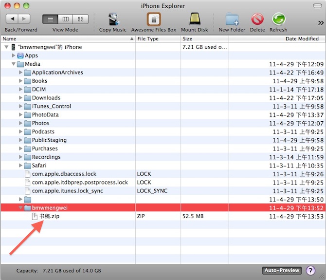Expand the DCIM folder
The height and width of the screenshot is (280, 326).
point(20,89)
